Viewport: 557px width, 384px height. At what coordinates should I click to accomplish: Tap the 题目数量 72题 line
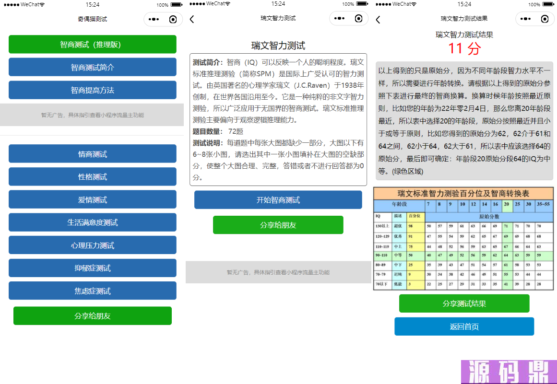coord(218,131)
